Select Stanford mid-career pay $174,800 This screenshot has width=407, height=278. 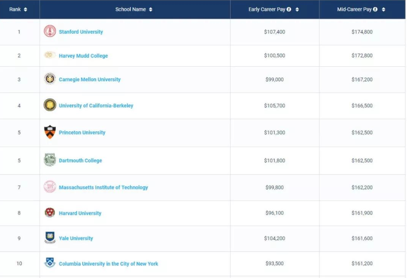click(362, 32)
